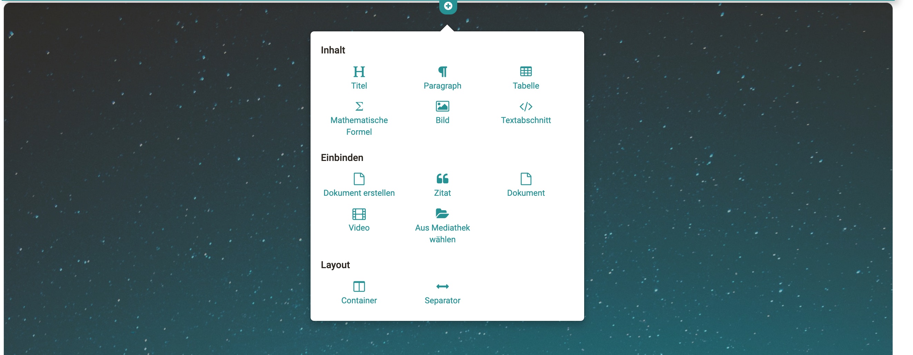Click the sigma Mathematische Formel icon
Screen dimensions: 913x355
[359, 106]
